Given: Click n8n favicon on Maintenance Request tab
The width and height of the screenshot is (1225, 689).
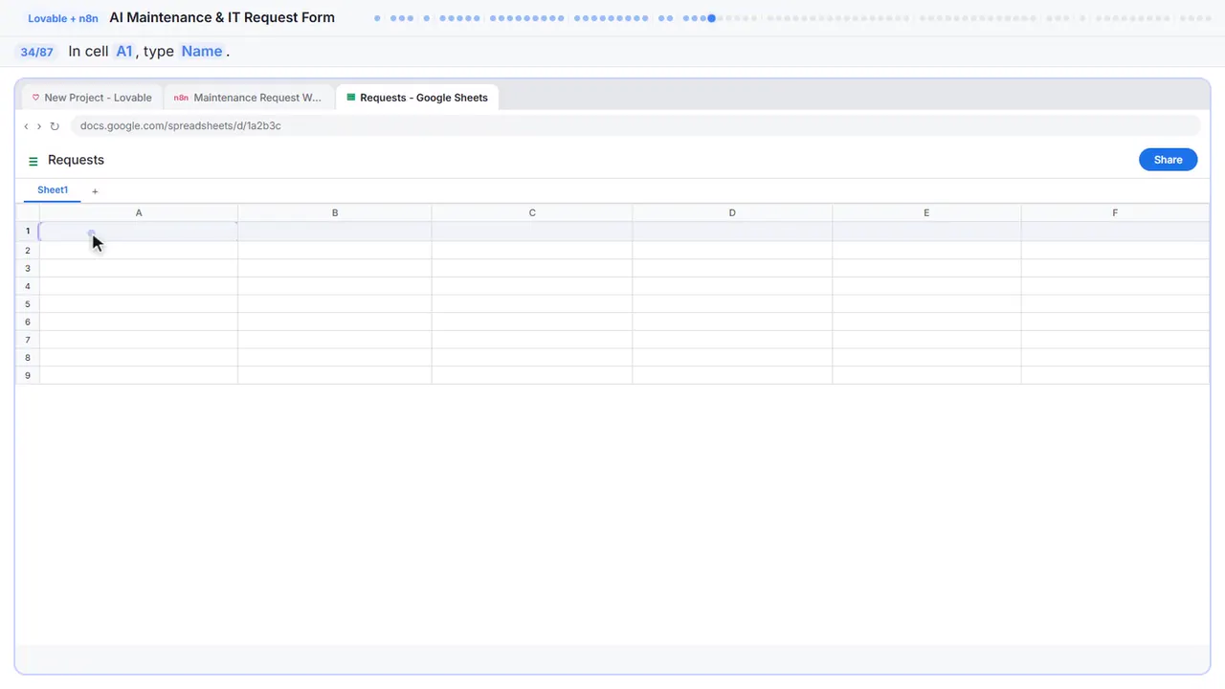Looking at the screenshot, I should point(181,98).
